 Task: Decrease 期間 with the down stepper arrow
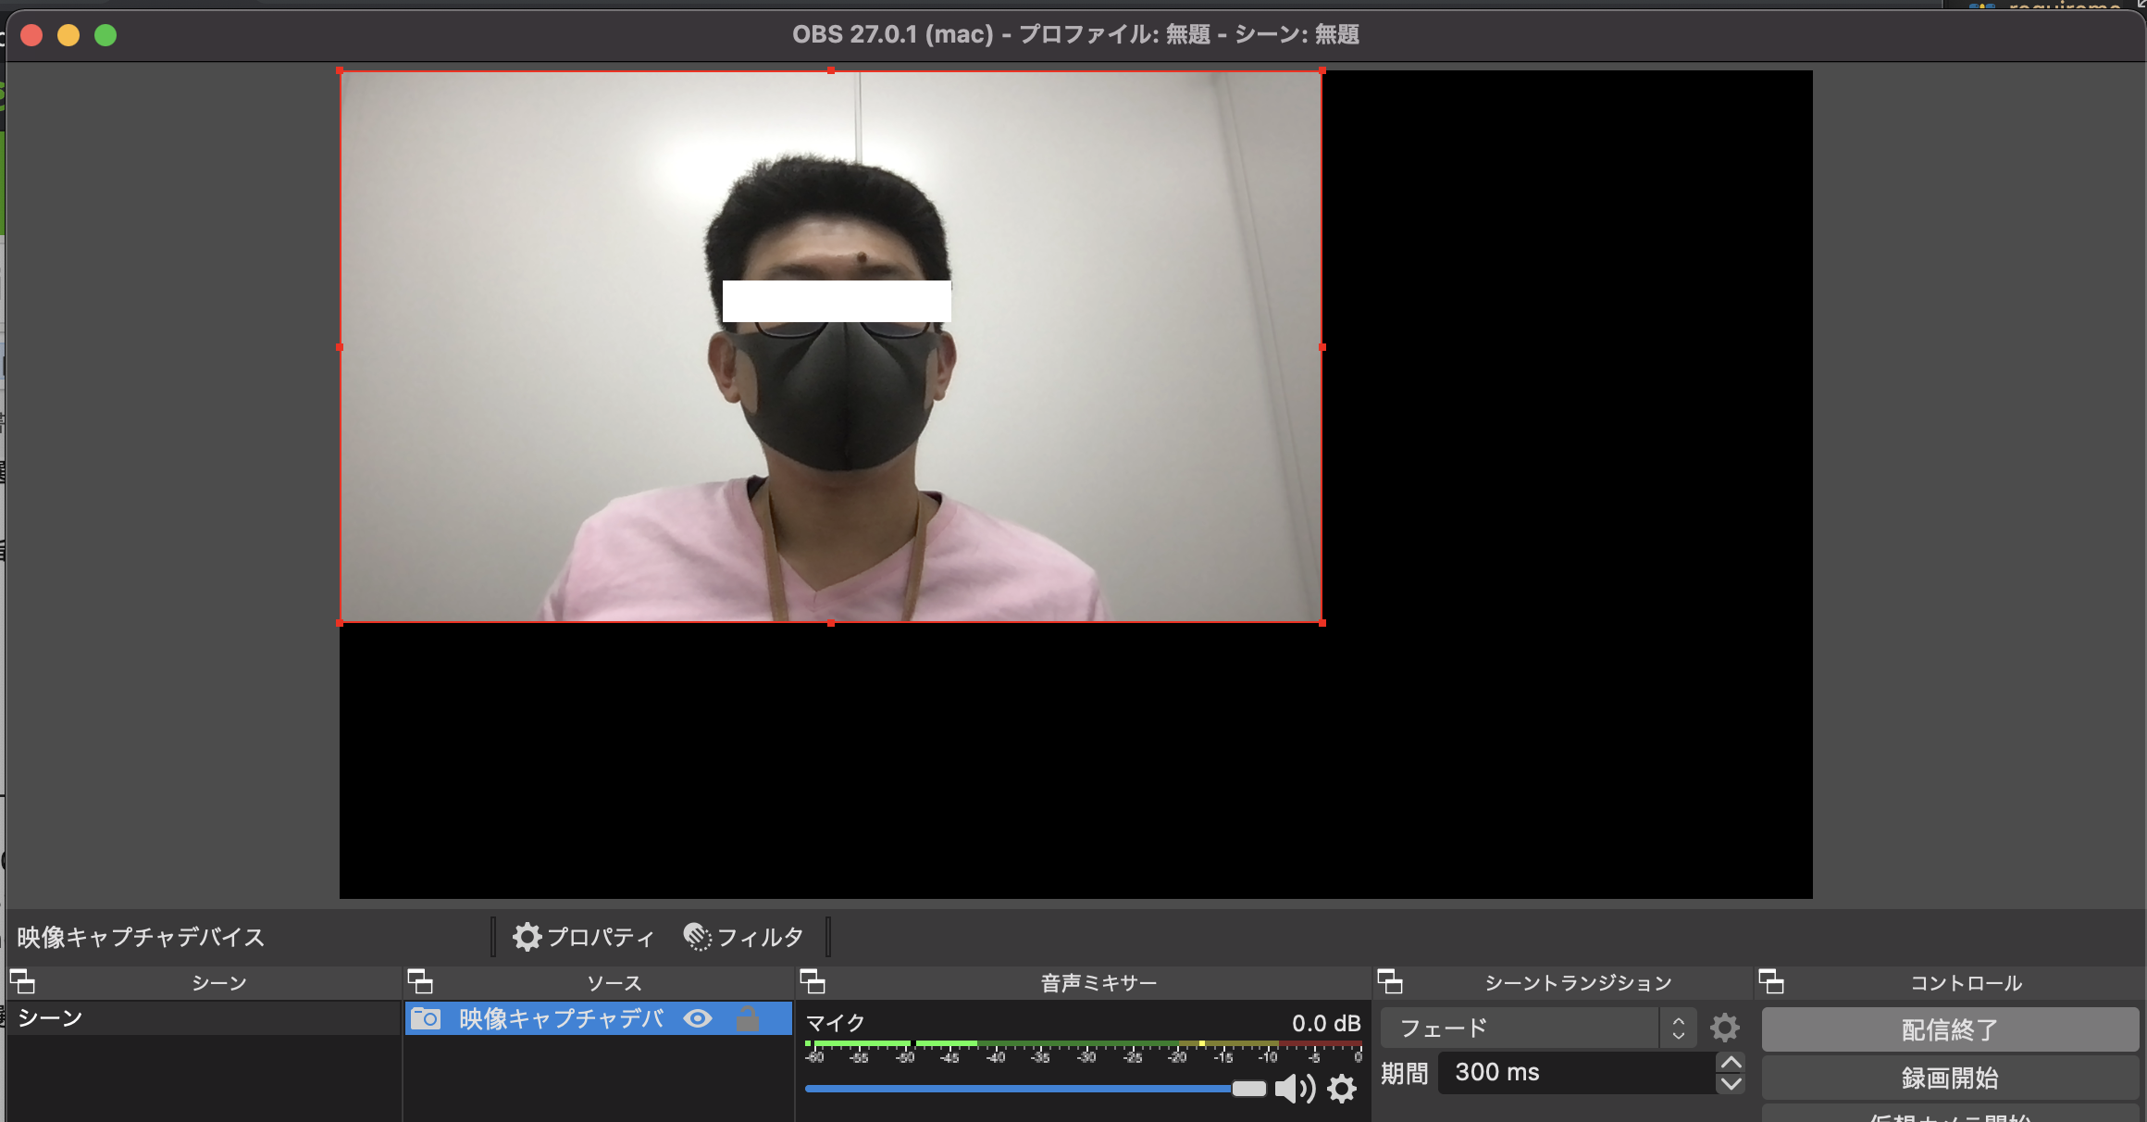[1730, 1084]
